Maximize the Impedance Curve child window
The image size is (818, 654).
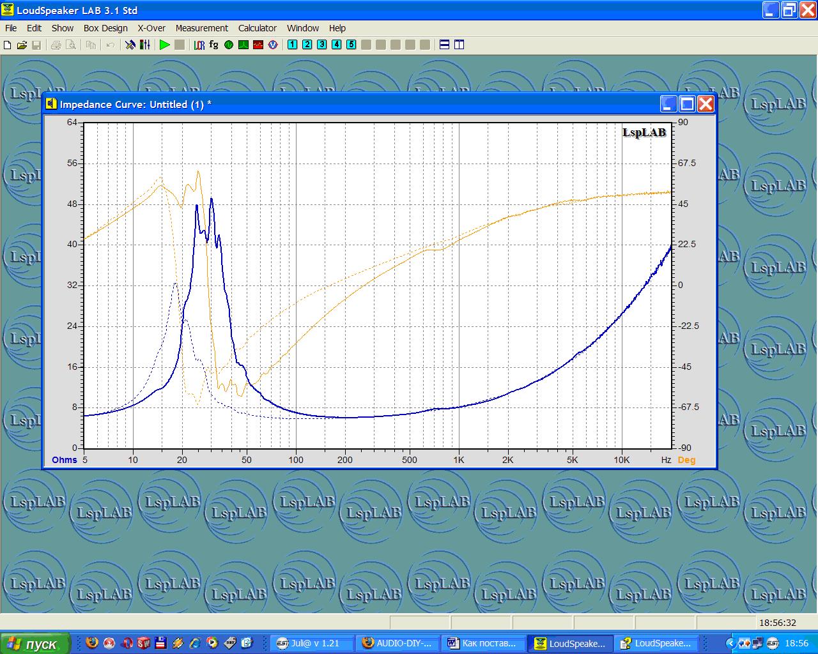coord(687,104)
